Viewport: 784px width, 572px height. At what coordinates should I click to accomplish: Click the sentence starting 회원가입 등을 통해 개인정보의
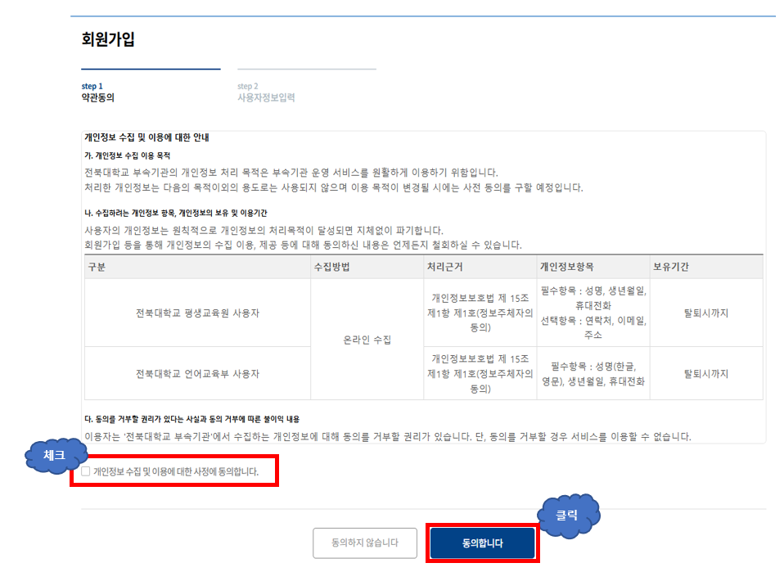tap(303, 245)
